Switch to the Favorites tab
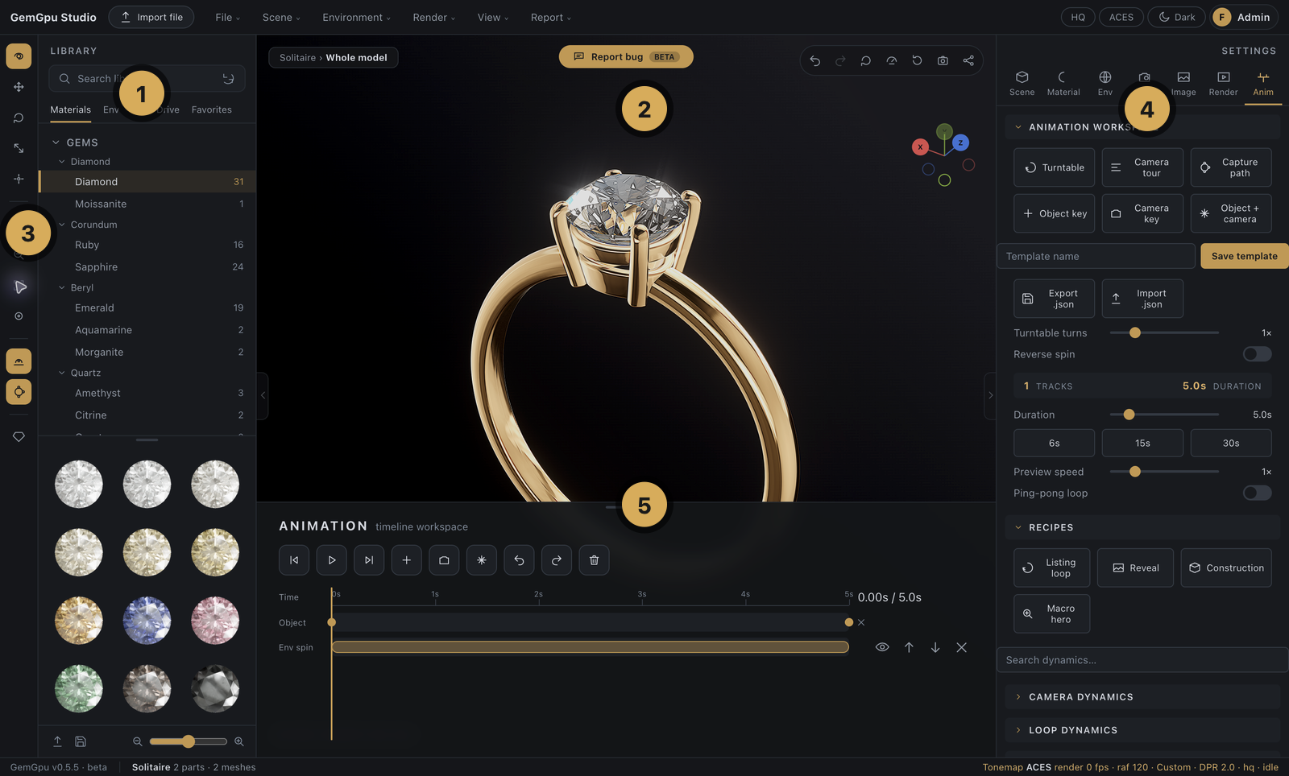 coord(212,109)
